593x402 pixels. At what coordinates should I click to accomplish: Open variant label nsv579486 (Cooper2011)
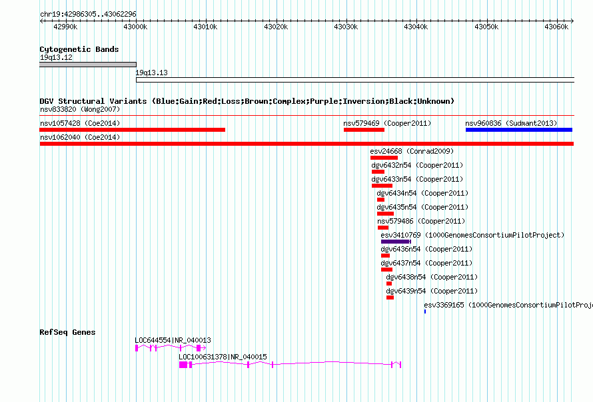point(421,221)
